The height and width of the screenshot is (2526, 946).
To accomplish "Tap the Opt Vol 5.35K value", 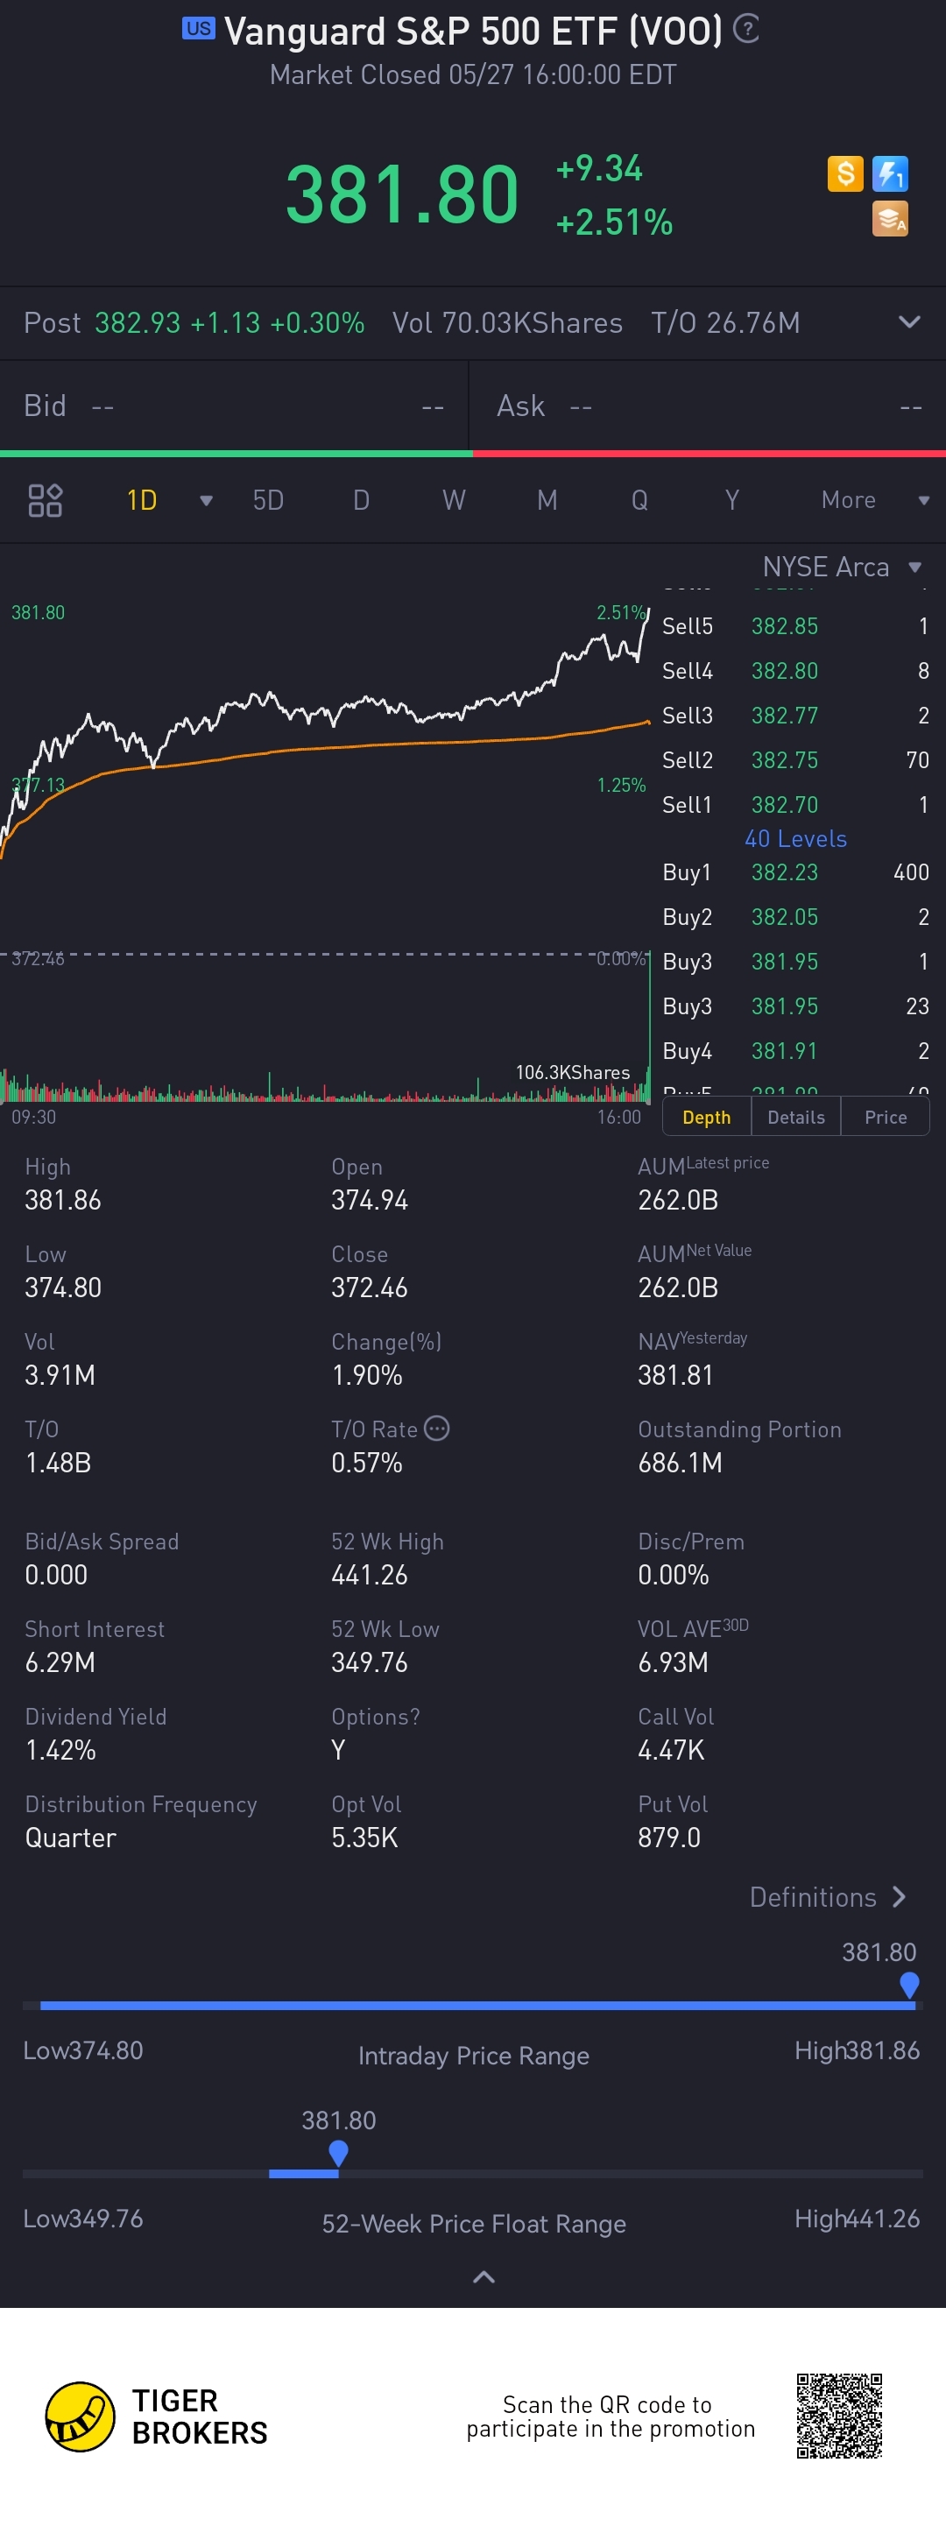I will point(364,1837).
